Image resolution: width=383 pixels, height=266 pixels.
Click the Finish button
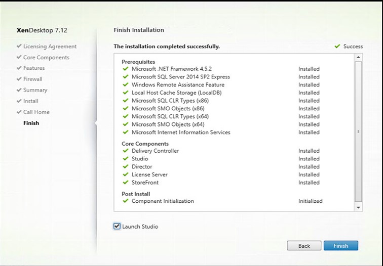(341, 246)
